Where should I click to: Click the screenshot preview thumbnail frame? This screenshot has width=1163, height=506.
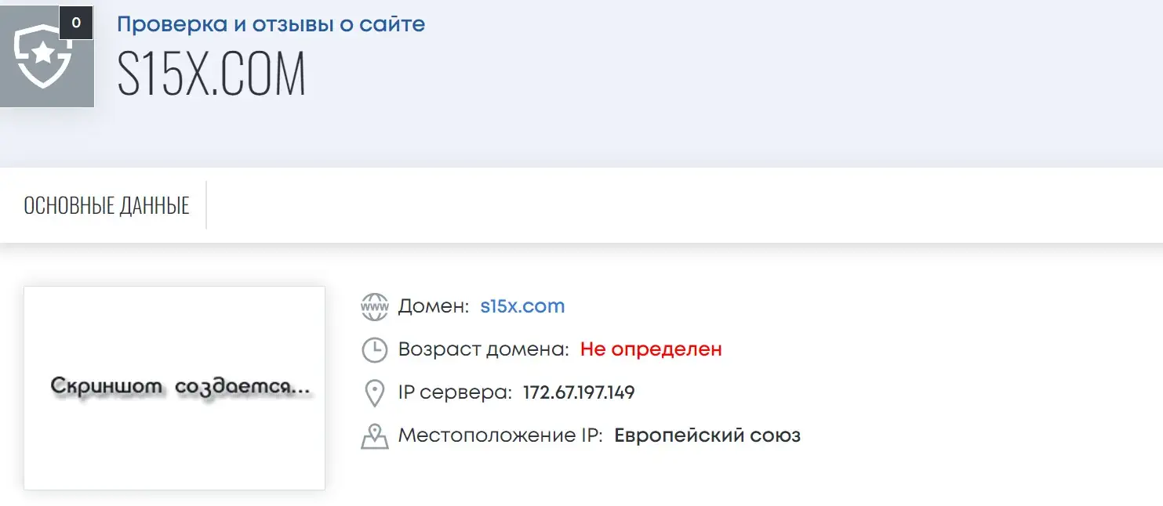click(174, 388)
